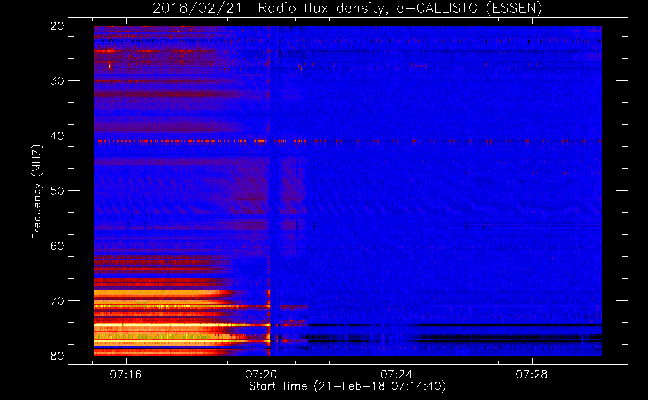Viewport: 648px width, 400px height.
Task: Click the time tick label 07:16
Action: (126, 375)
